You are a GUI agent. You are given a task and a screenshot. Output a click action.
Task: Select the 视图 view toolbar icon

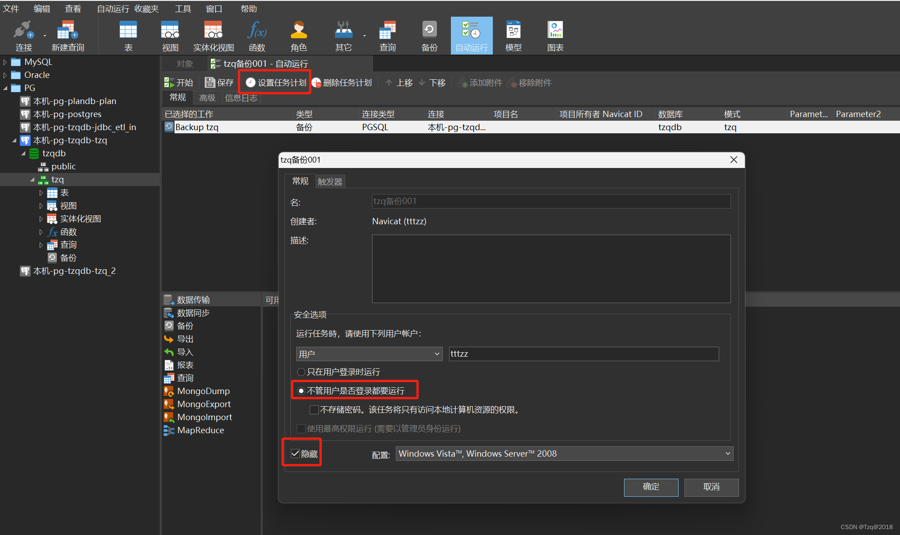(x=170, y=36)
